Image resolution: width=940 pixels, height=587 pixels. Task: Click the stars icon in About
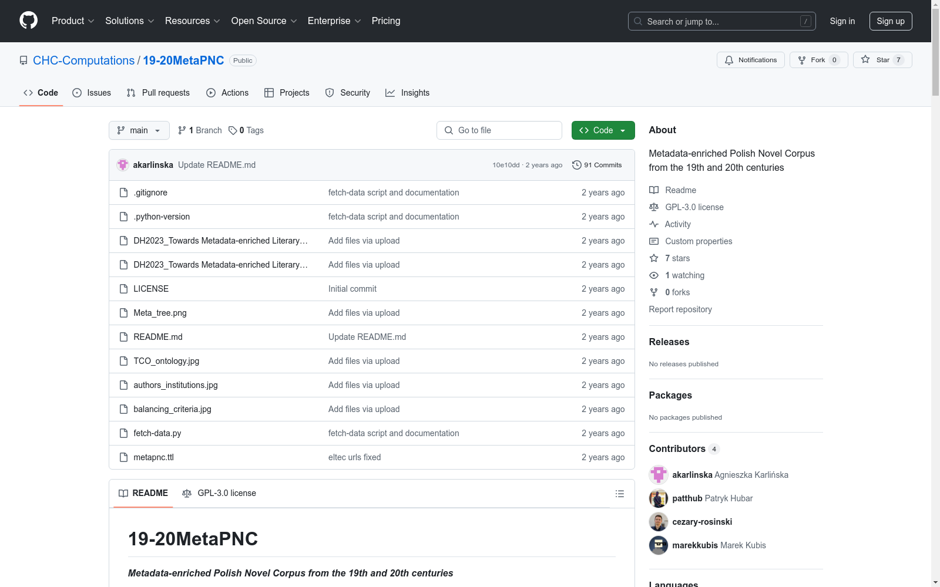pos(654,258)
